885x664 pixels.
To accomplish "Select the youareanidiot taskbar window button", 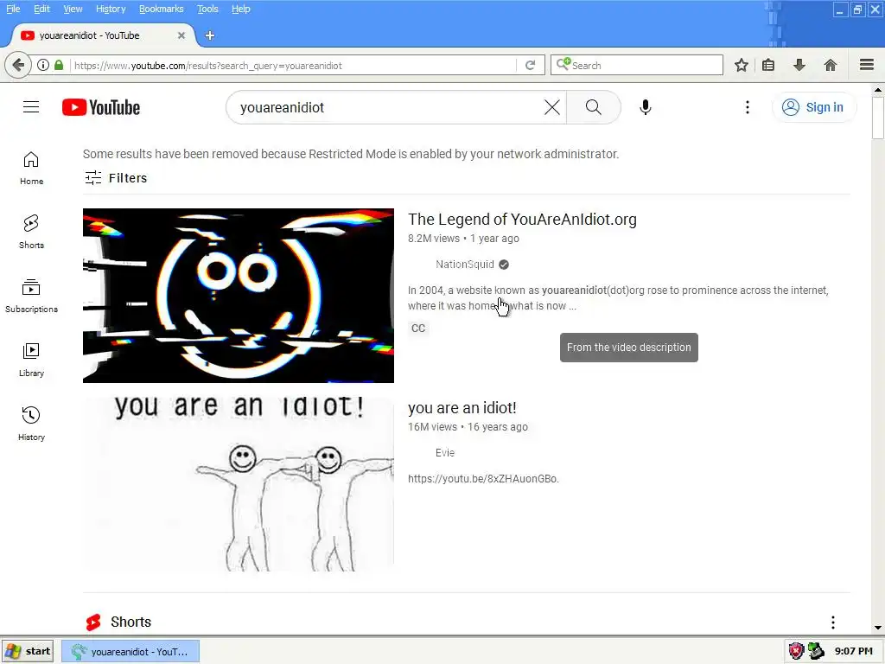I will [x=131, y=651].
